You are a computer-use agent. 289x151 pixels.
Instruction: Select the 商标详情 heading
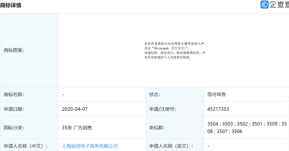11,5
